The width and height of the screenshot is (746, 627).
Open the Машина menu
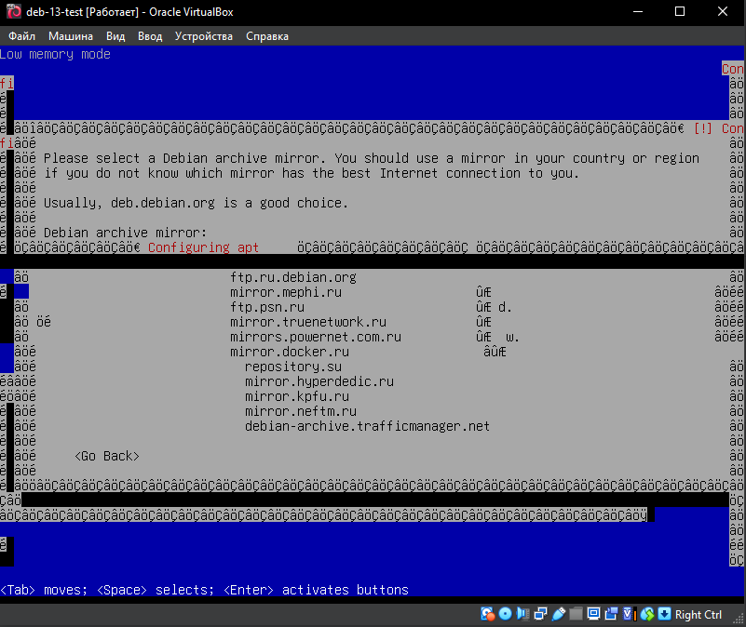click(71, 36)
